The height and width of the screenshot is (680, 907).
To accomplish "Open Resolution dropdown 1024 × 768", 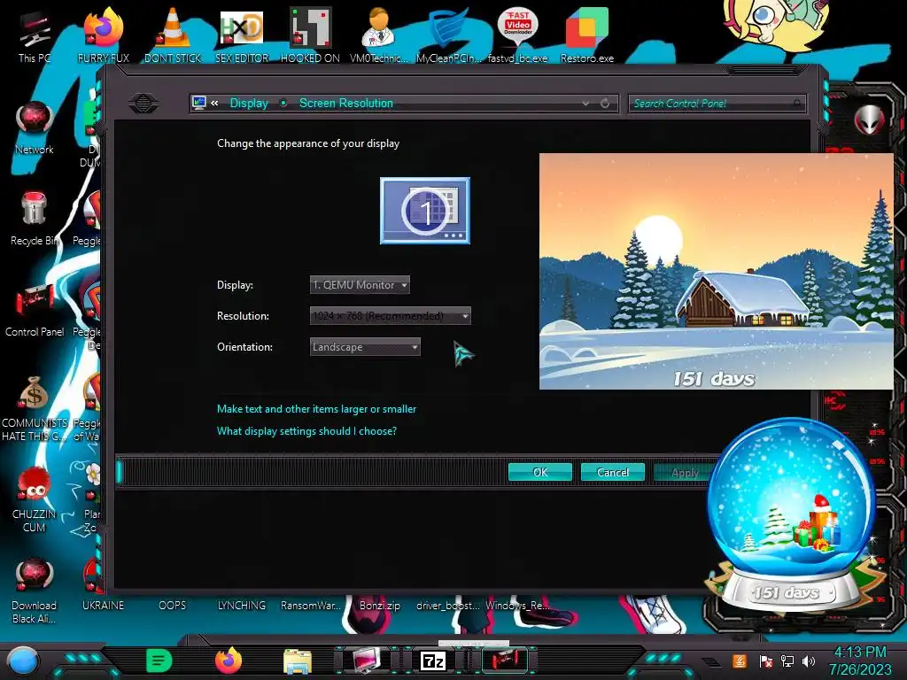I will click(x=391, y=316).
